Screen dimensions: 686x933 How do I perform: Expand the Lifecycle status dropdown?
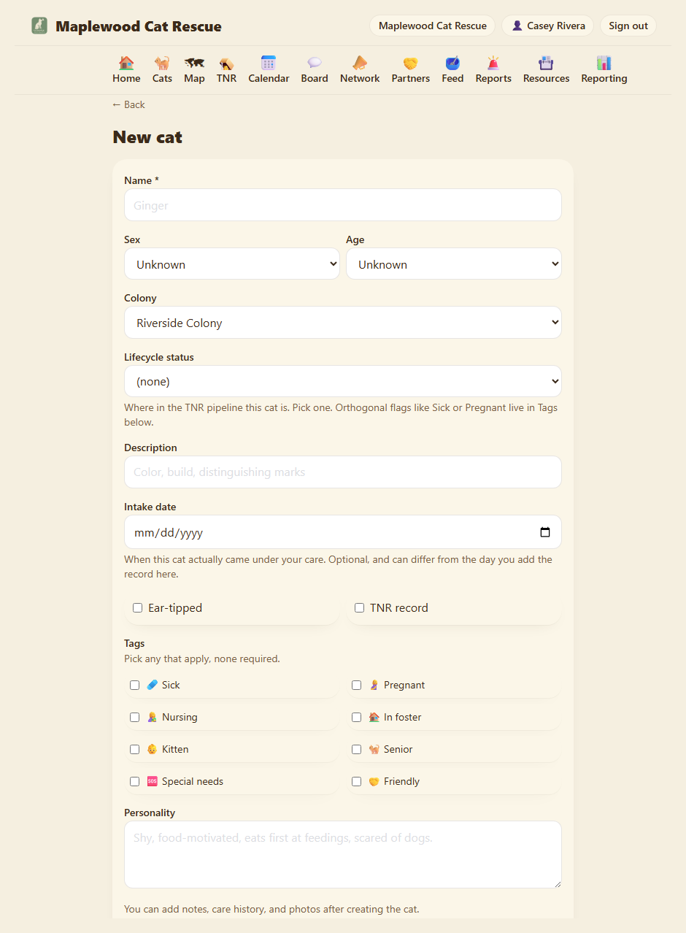click(343, 381)
